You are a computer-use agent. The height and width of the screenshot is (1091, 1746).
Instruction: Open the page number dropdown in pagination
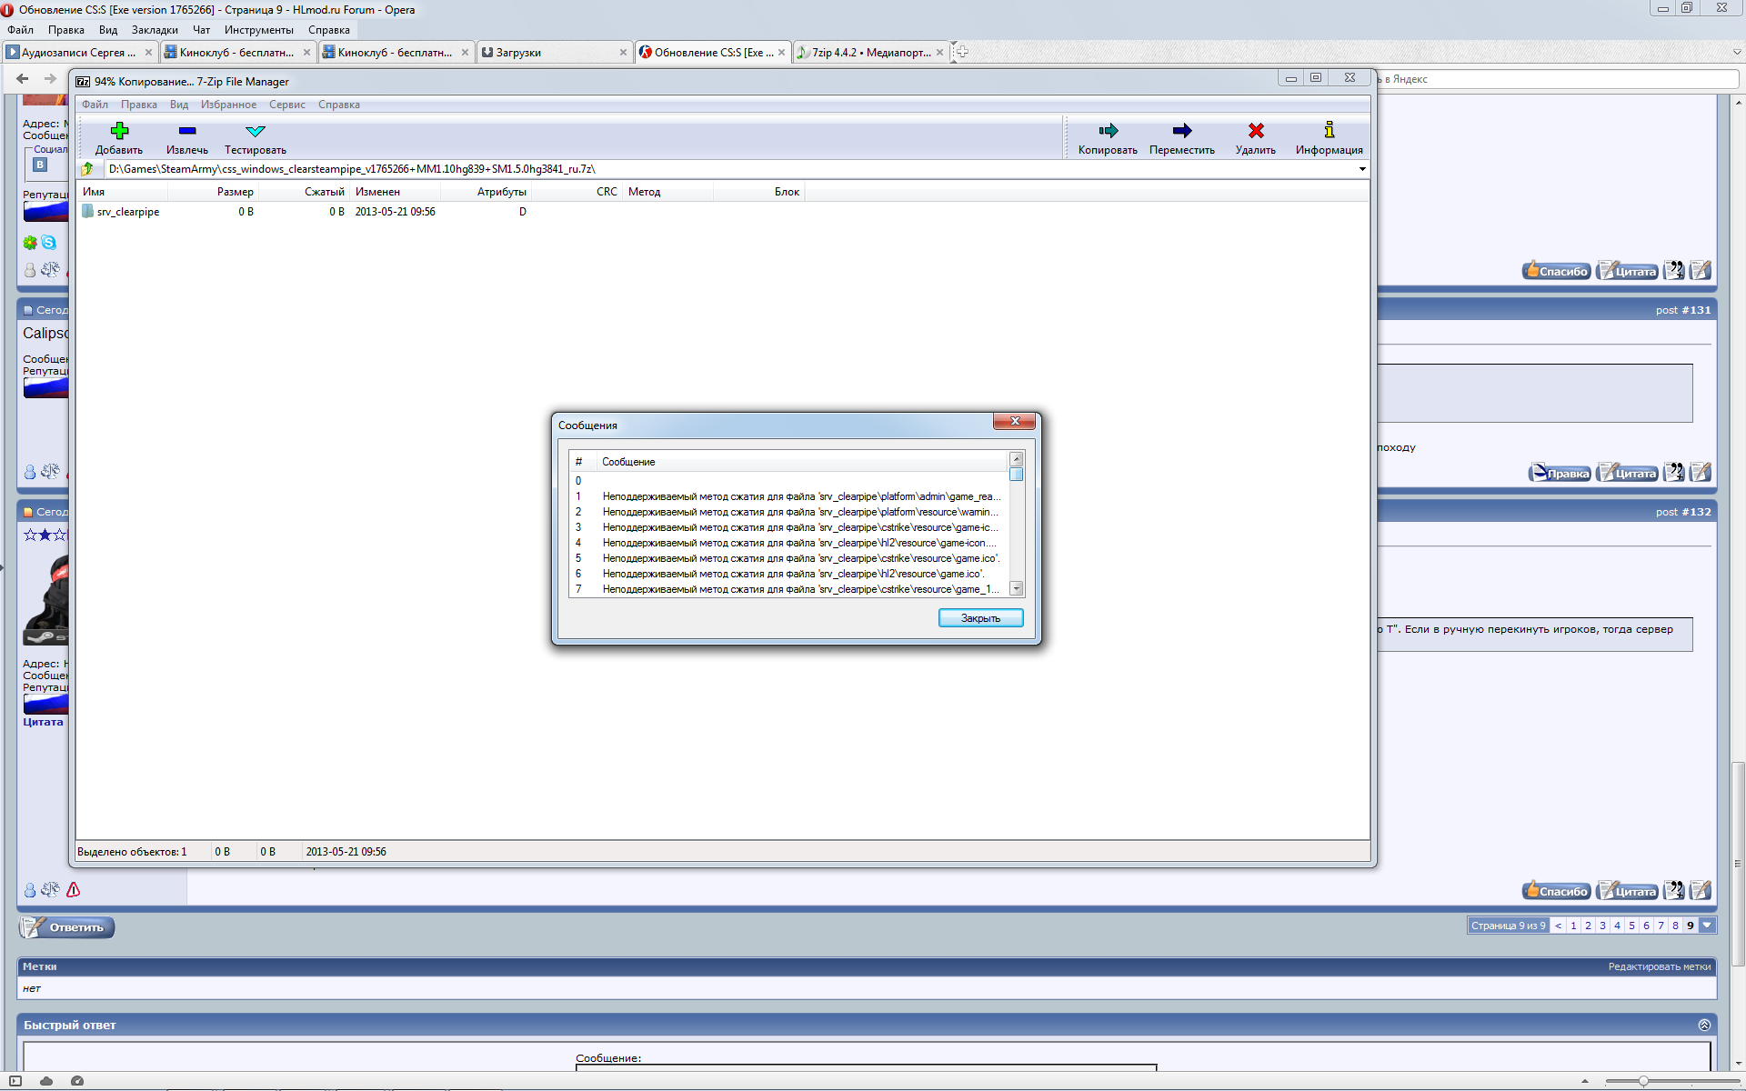(1707, 926)
